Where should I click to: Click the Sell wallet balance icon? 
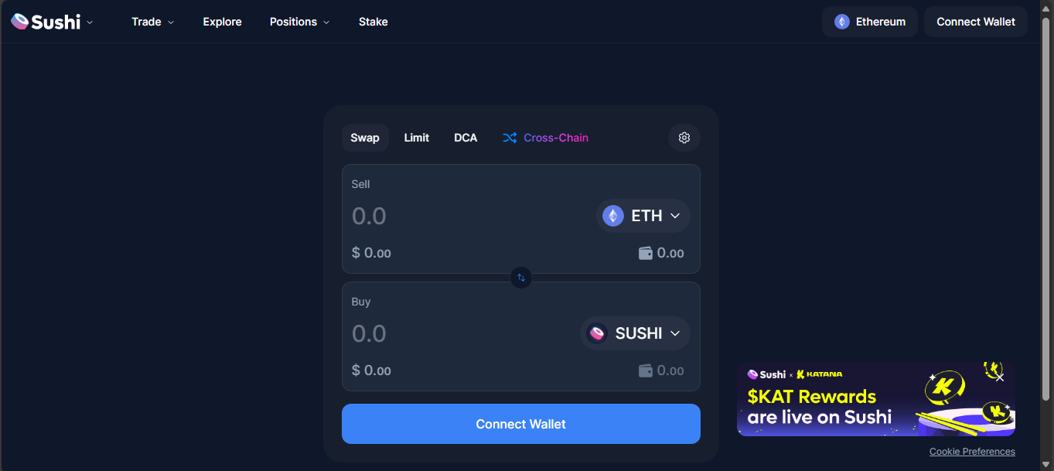(x=646, y=253)
